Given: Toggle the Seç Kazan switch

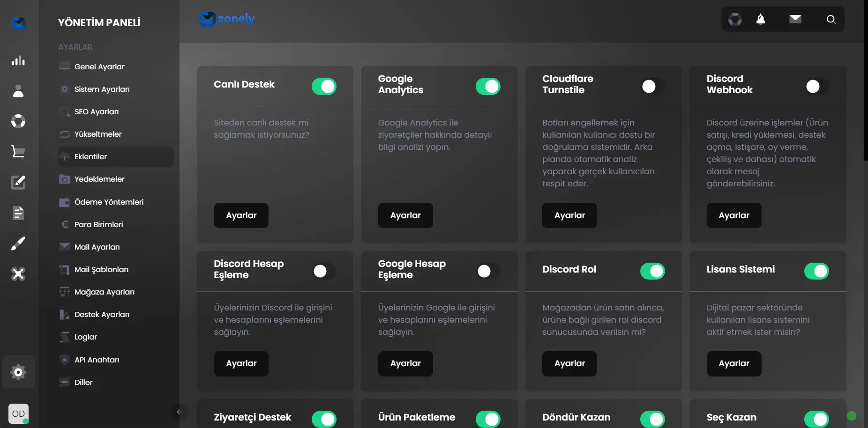Looking at the screenshot, I should 816,419.
